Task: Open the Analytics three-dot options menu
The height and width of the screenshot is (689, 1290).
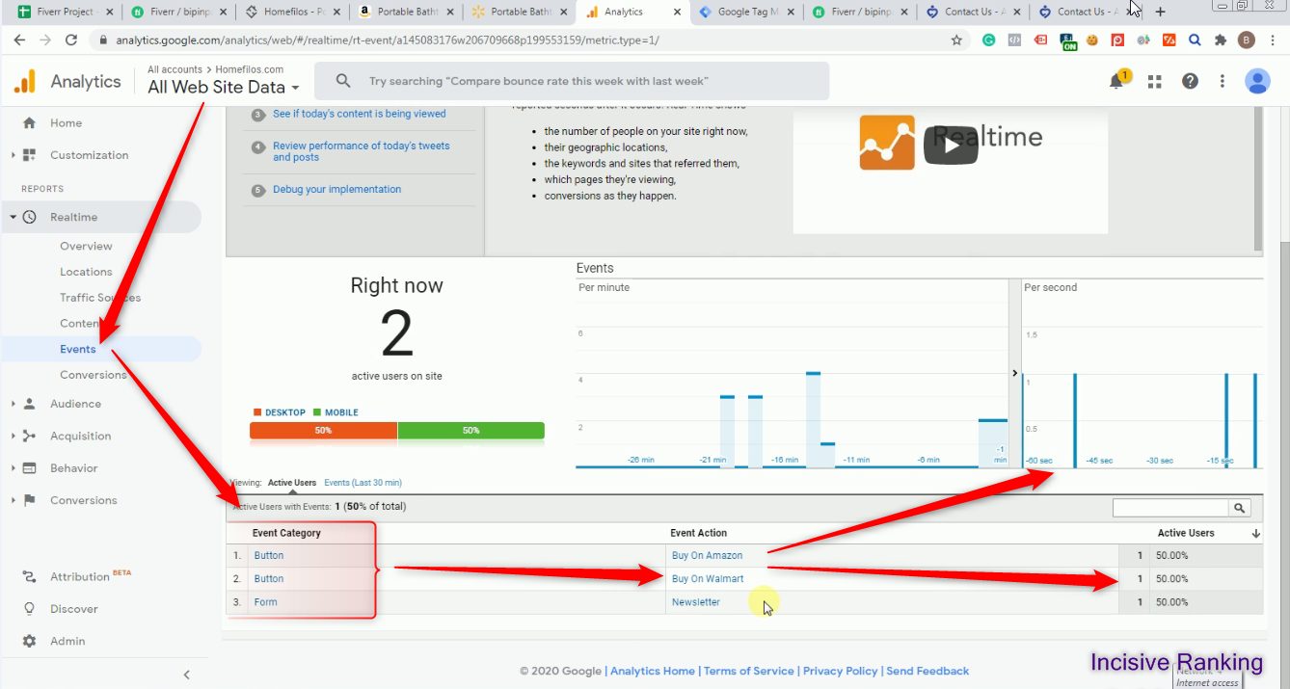Action: coord(1223,82)
